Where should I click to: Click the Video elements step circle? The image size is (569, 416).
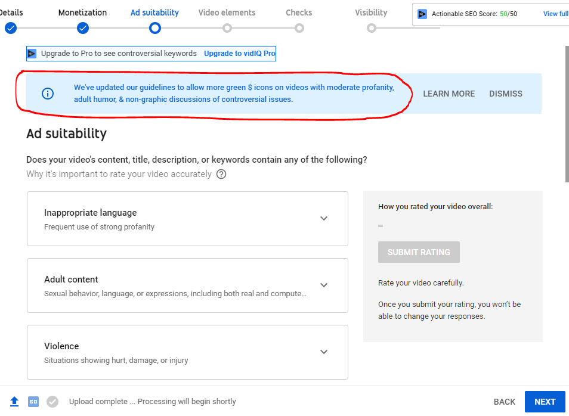227,28
